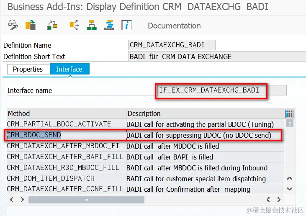Click the left arrow of the Method column scrollbar
Viewport: 306px width, 216px height.
pyautogui.click(x=12, y=200)
